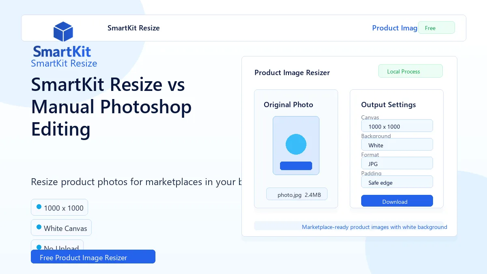
Task: Open the Product Image nav link
Action: (x=395, y=28)
